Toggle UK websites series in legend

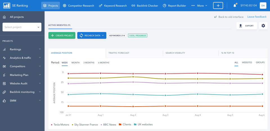pos(143,124)
